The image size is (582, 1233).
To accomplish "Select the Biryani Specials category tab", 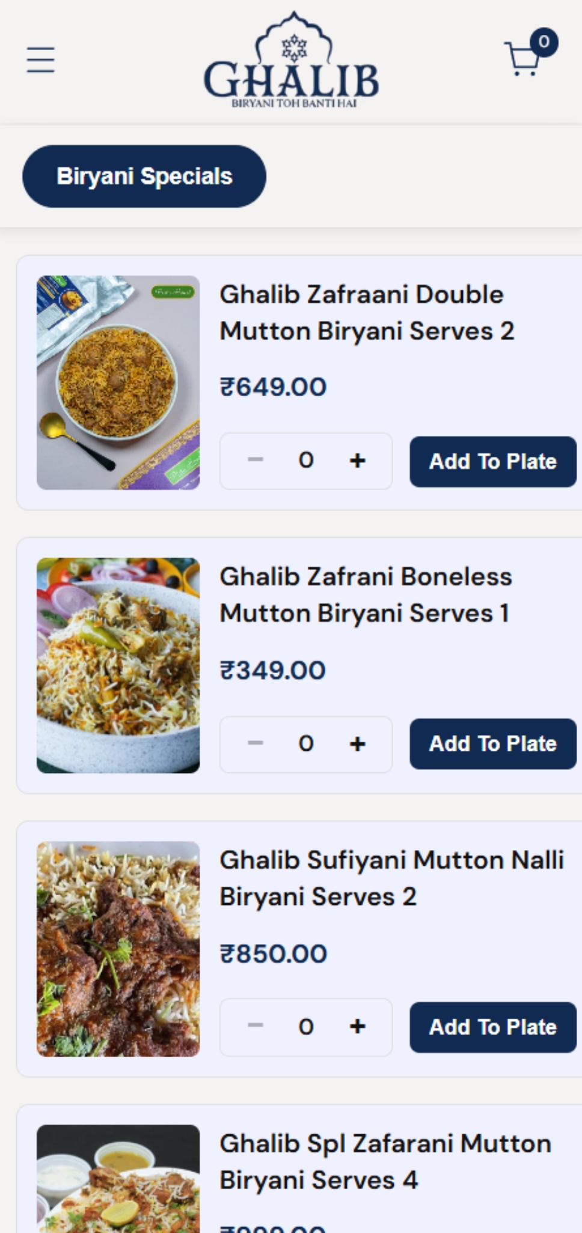I will point(144,176).
